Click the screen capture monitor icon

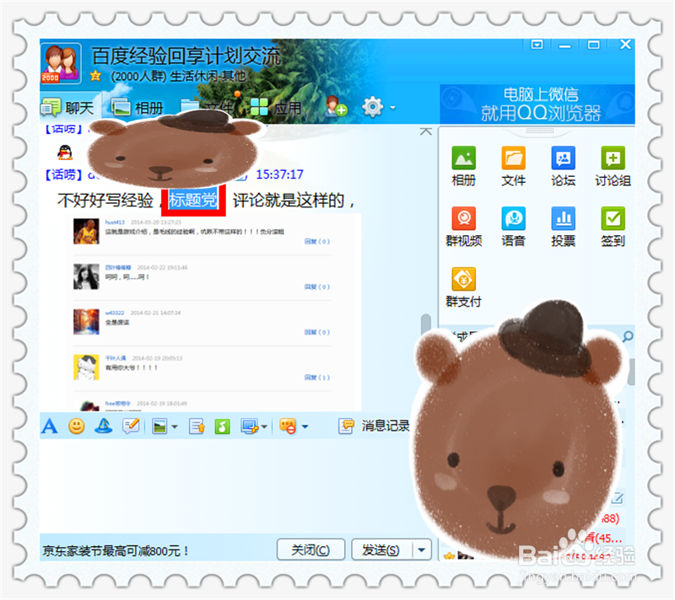(250, 426)
